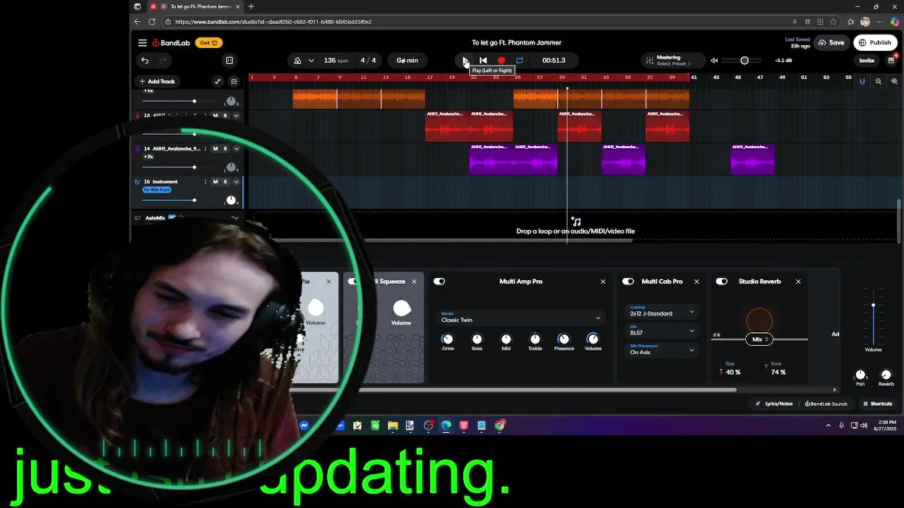
Task: Mute the master output speaker icon
Action: pos(714,61)
